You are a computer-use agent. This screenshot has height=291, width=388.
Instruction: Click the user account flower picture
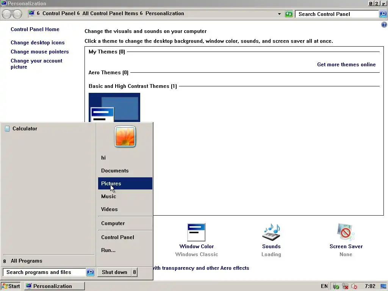[125, 136]
